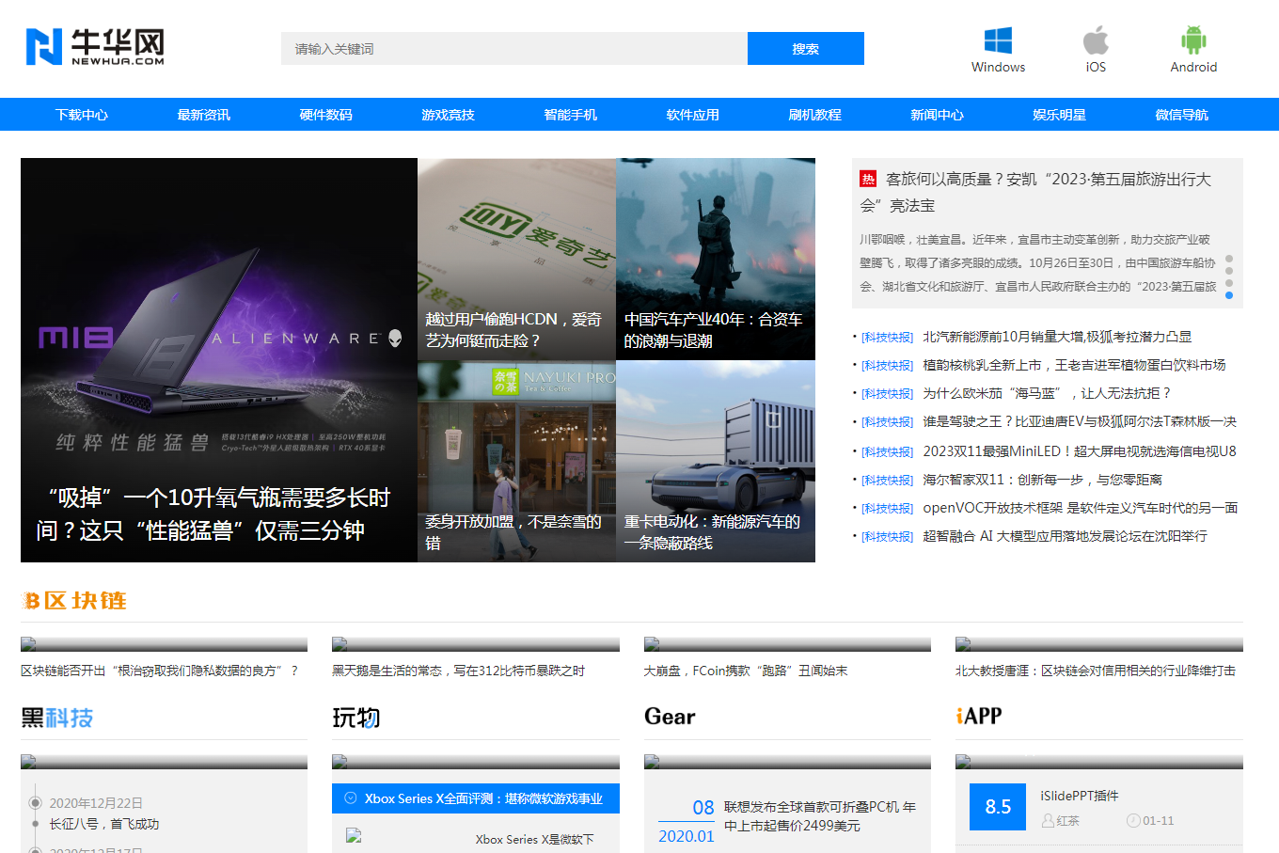Click the red 热 hot badge icon
1279x853 pixels.
[868, 179]
